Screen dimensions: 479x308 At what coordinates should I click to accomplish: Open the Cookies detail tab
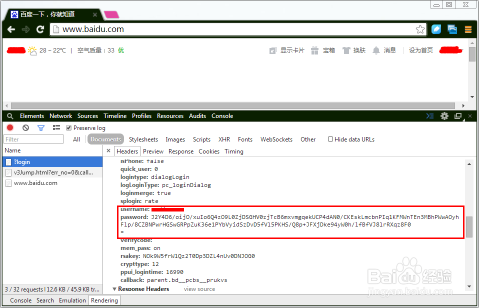(x=209, y=151)
